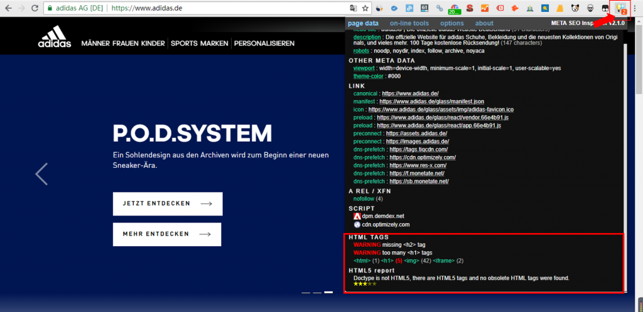Open the MÄNNER navigation menu
Screen dimensions: 643x312
pyautogui.click(x=97, y=44)
